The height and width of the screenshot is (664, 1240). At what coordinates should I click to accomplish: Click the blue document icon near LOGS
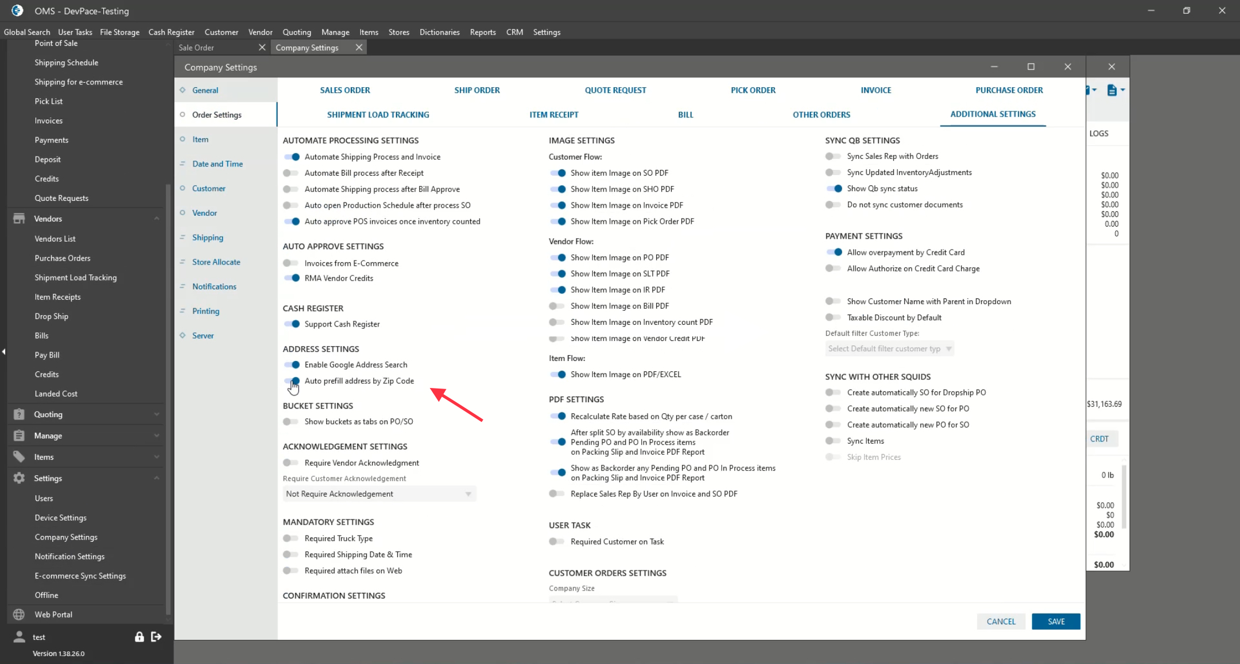click(x=1112, y=90)
